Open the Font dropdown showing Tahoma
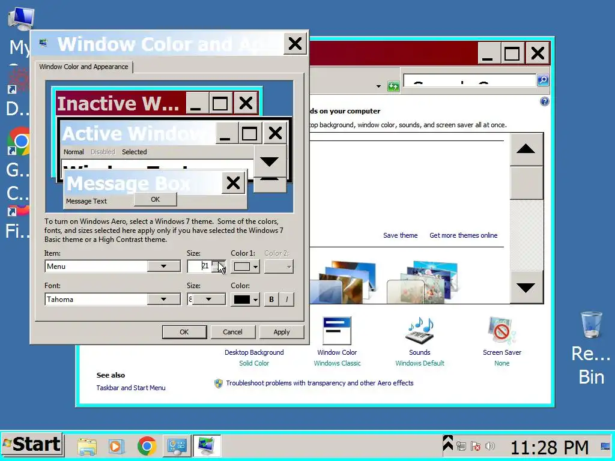 [x=112, y=300]
